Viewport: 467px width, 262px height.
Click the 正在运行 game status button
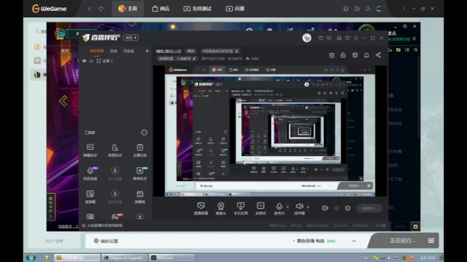coord(403,240)
